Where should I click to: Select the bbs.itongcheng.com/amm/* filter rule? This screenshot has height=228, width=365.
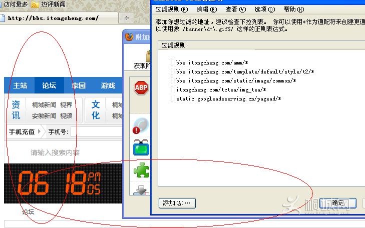point(209,62)
